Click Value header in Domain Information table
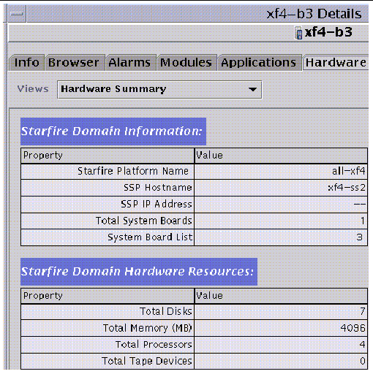Viewport: 373px width, 374px height. (x=281, y=156)
